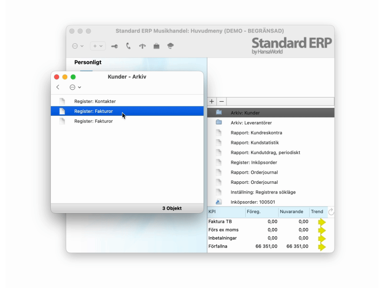Click Förfallna's Föreg. value 66 351,00
The width and height of the screenshot is (384, 288).
click(266, 246)
